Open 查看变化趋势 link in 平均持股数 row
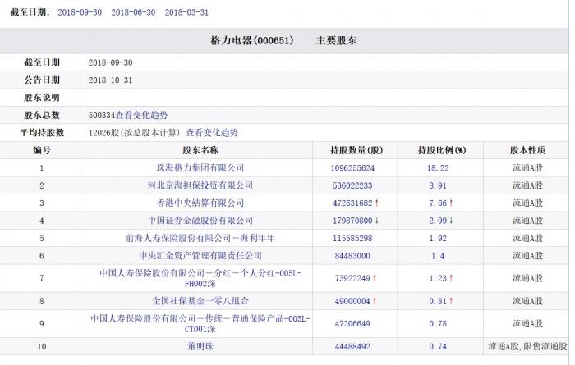 coord(211,132)
